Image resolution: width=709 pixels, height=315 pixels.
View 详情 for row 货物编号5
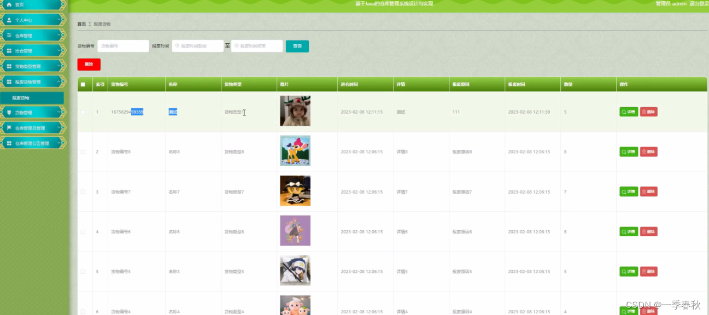(x=629, y=271)
